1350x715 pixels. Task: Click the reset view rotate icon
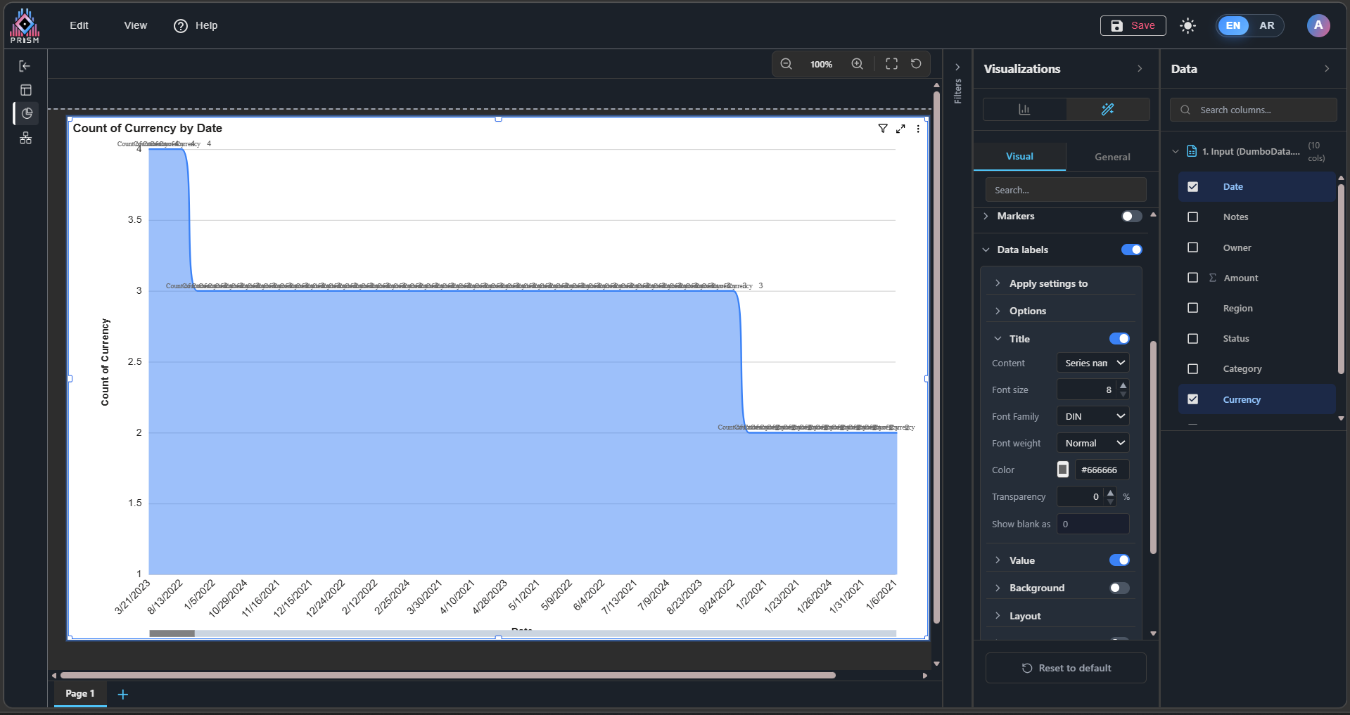(x=916, y=64)
